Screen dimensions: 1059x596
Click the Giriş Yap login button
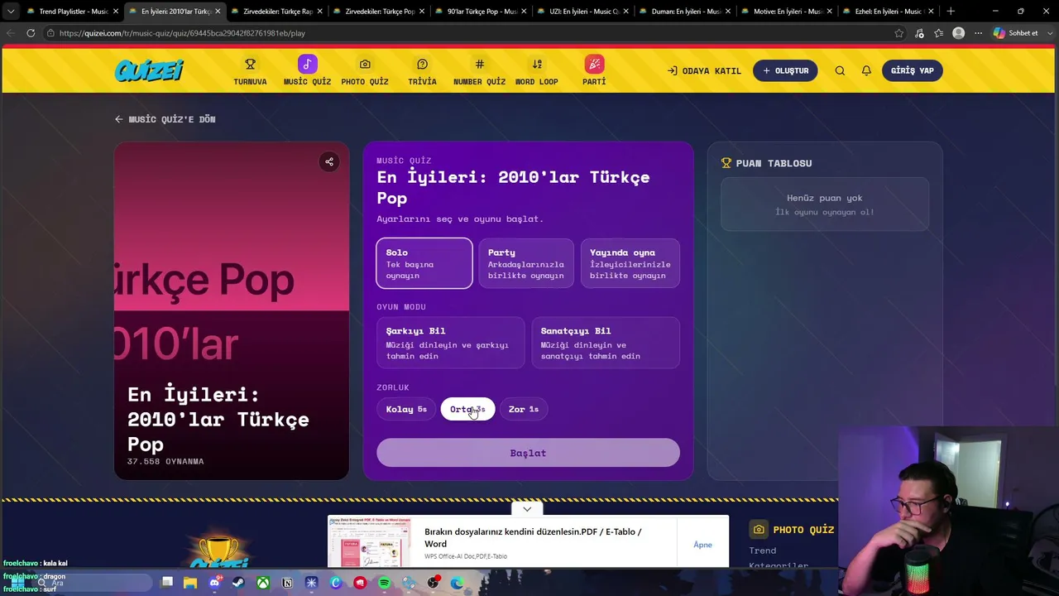click(913, 70)
